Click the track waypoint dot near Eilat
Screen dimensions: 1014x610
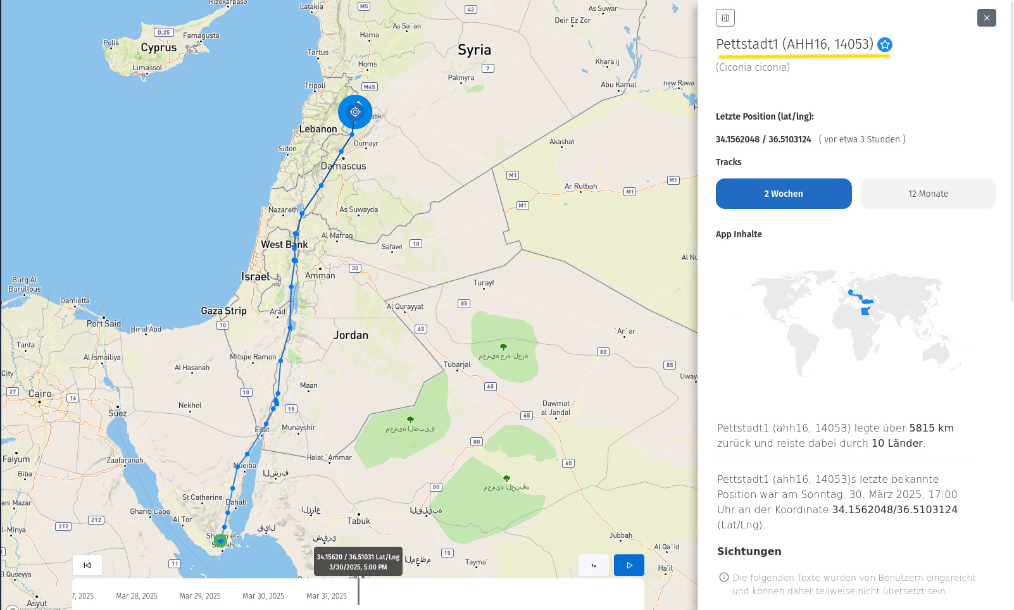(x=266, y=424)
